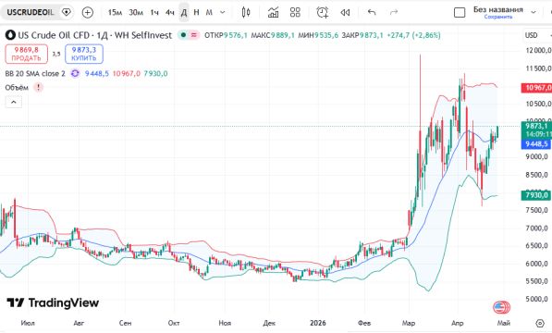Click the TradingView logo
Viewport: 552px width, 333px height.
point(53,302)
